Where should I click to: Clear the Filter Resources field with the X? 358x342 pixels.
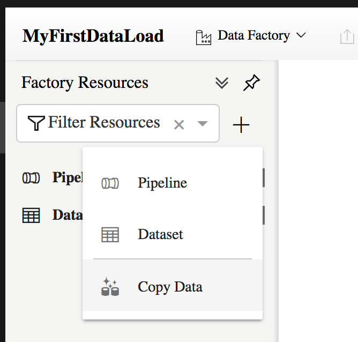179,125
